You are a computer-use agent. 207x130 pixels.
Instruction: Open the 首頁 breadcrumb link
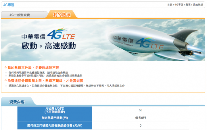click(170, 5)
